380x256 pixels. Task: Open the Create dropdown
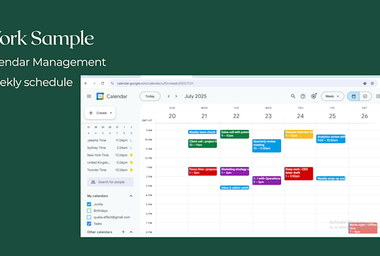click(100, 113)
